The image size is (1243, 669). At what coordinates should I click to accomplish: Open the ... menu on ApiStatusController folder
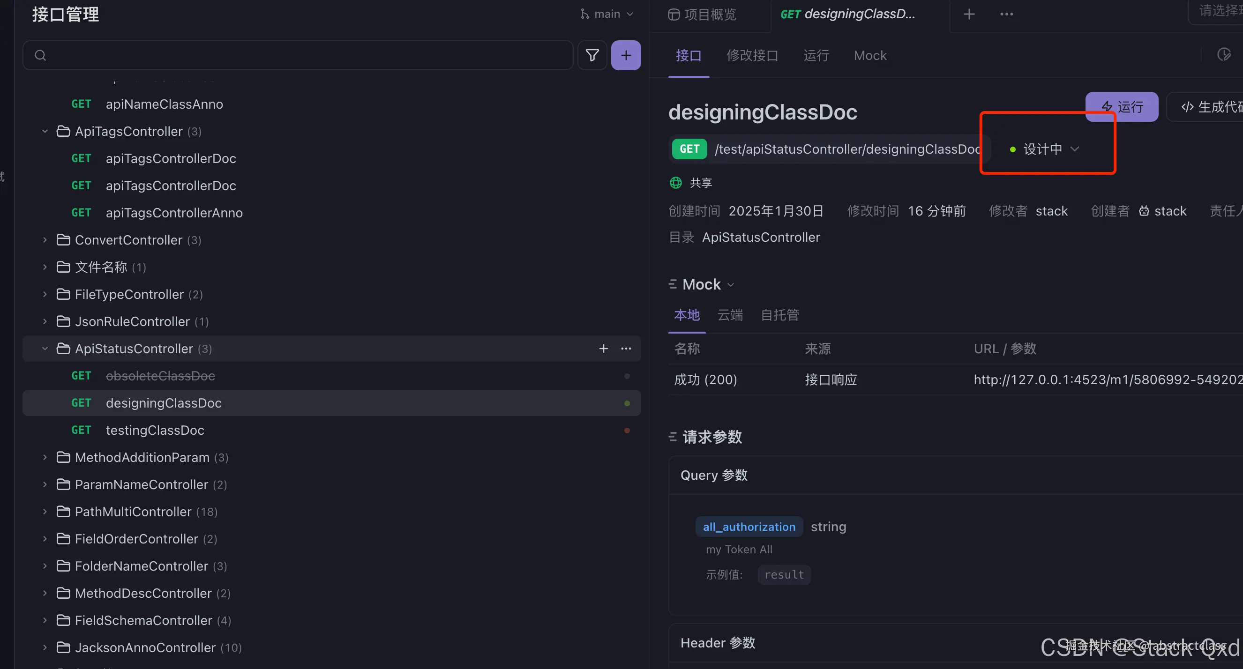626,348
